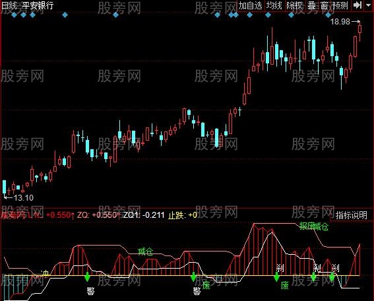The width and height of the screenshot is (374, 301).
Task: Click the green 减仓 signal label
Action: pyautogui.click(x=145, y=251)
